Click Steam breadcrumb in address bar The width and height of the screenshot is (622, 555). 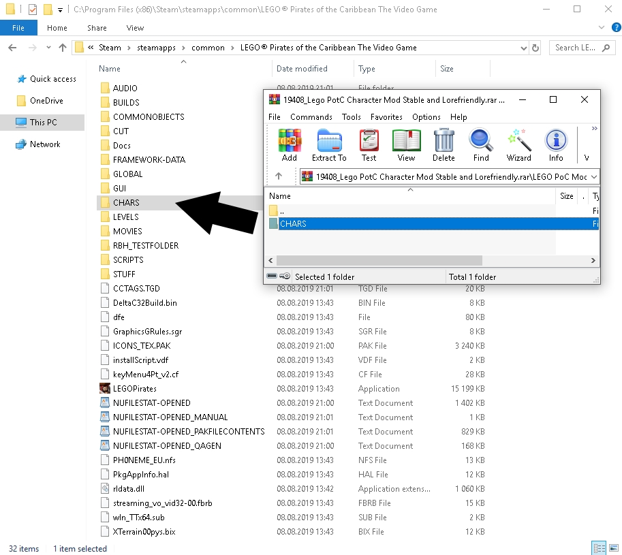click(x=110, y=48)
